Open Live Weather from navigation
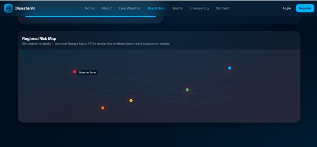 [x=130, y=8]
